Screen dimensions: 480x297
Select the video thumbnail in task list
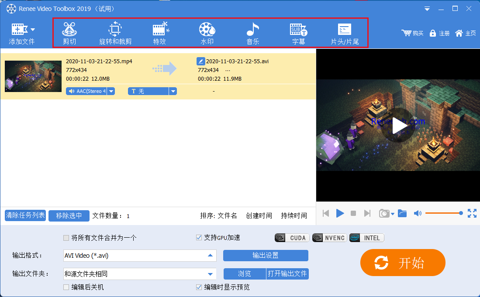pyautogui.click(x=33, y=76)
